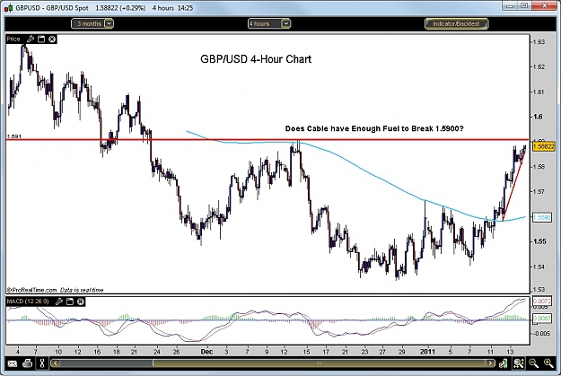This screenshot has width=561, height=376.
Task: Click the Dec date axis label
Action: click(x=206, y=352)
